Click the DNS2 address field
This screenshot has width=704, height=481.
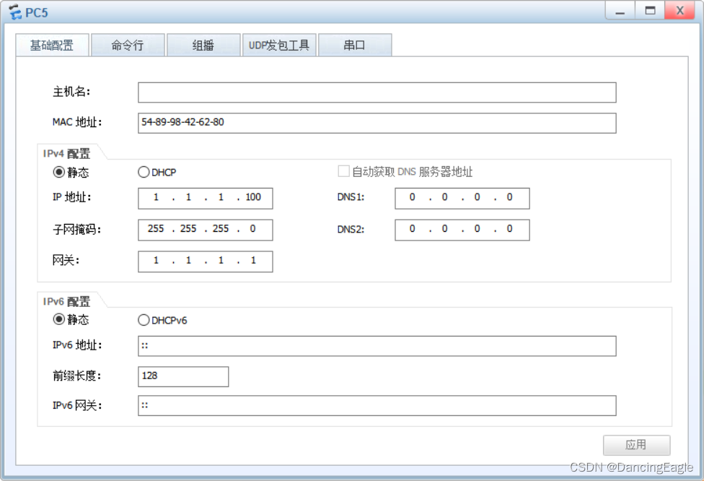tap(462, 230)
